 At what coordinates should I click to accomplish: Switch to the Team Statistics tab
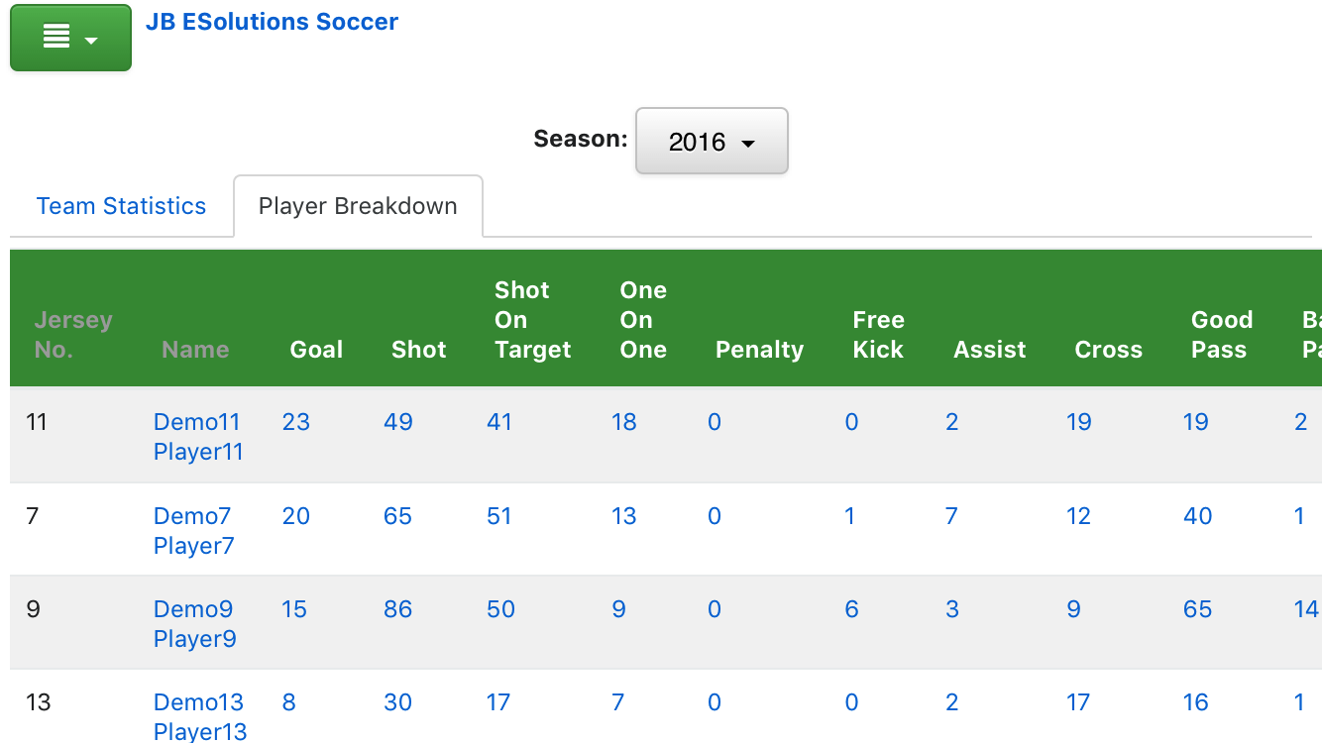[121, 206]
